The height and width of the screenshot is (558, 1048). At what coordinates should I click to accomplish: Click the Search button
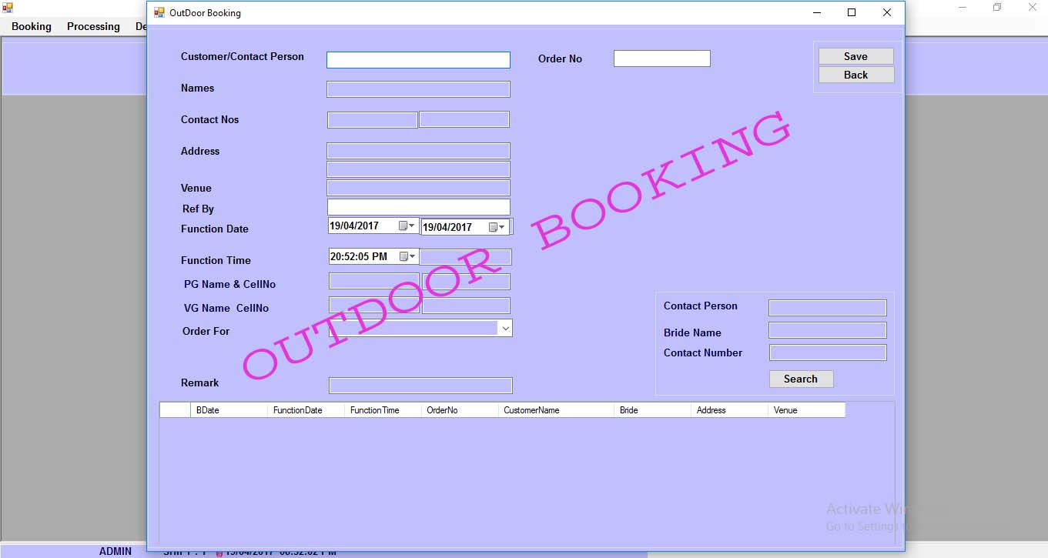[x=801, y=379]
